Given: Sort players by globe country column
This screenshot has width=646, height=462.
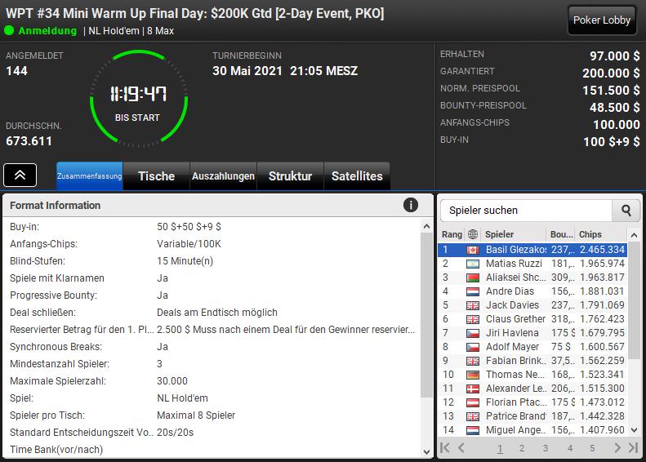Looking at the screenshot, I should (x=473, y=234).
